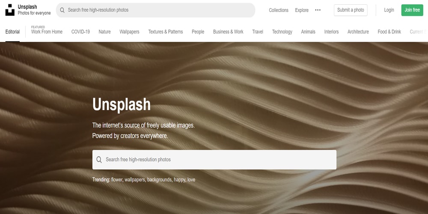Open the Explore menu

click(302, 10)
